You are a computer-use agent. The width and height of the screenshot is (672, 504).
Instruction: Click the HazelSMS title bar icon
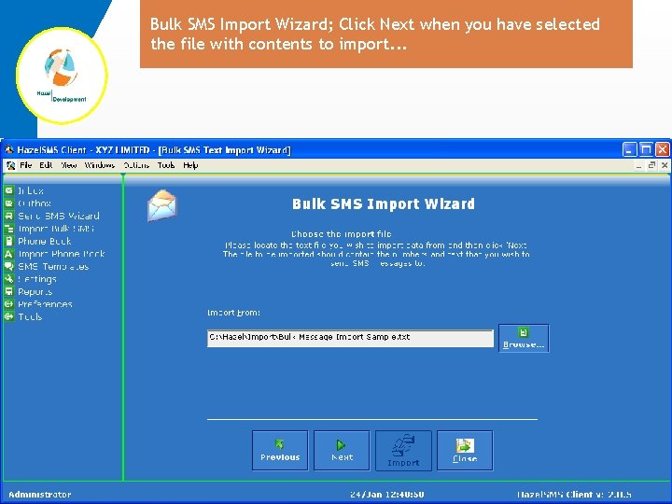pos(9,149)
